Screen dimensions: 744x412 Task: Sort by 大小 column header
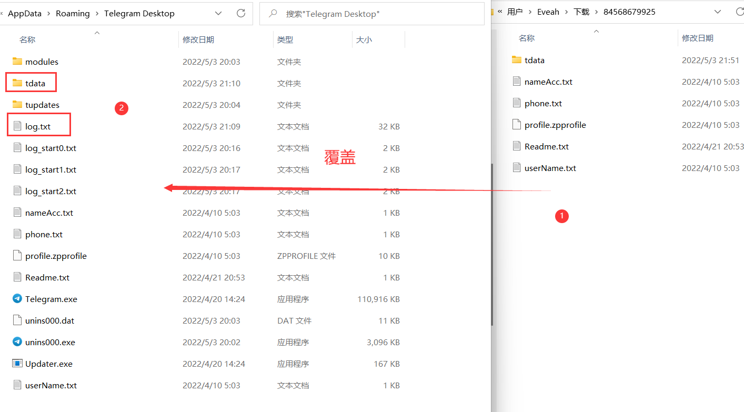click(x=364, y=39)
